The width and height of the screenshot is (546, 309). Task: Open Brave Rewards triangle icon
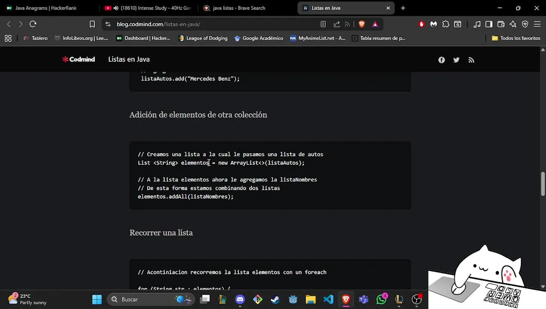pos(375,24)
